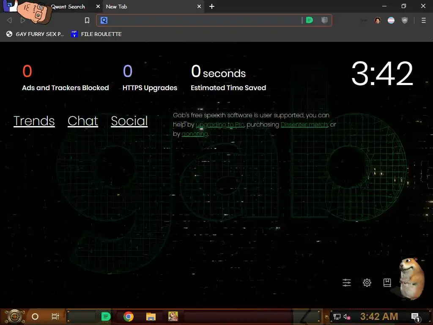
Task: Follow the donating link
Action: click(195, 134)
